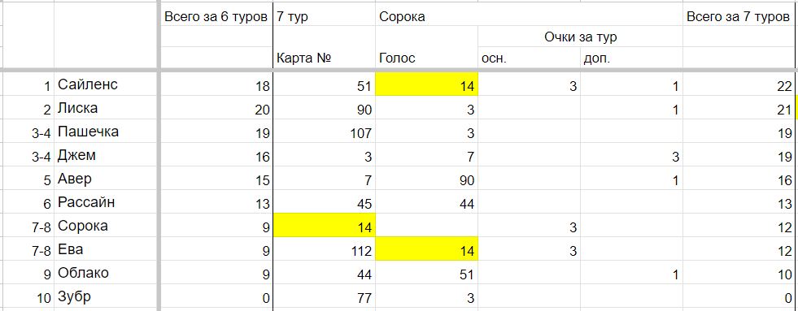Select the name cell Зубр
Viewport: 798px width, 311px height.
(107, 296)
